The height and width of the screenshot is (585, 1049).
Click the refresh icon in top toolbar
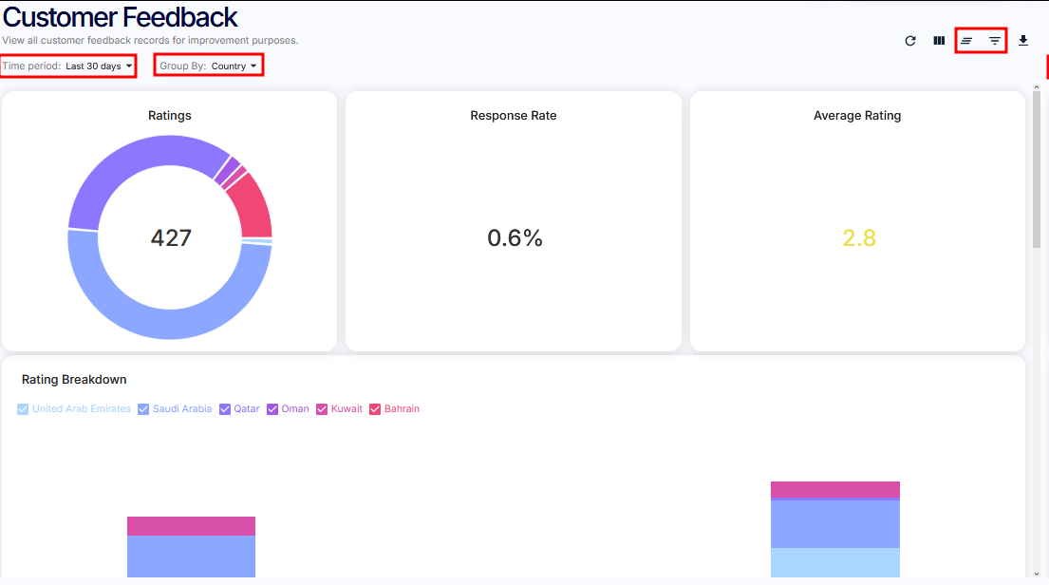click(x=910, y=41)
